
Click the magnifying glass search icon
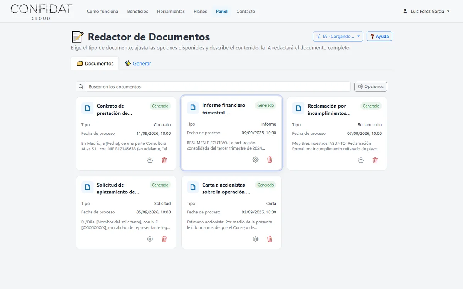pos(81,87)
